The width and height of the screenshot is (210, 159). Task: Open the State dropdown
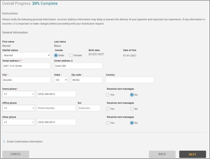click(x=61, y=80)
